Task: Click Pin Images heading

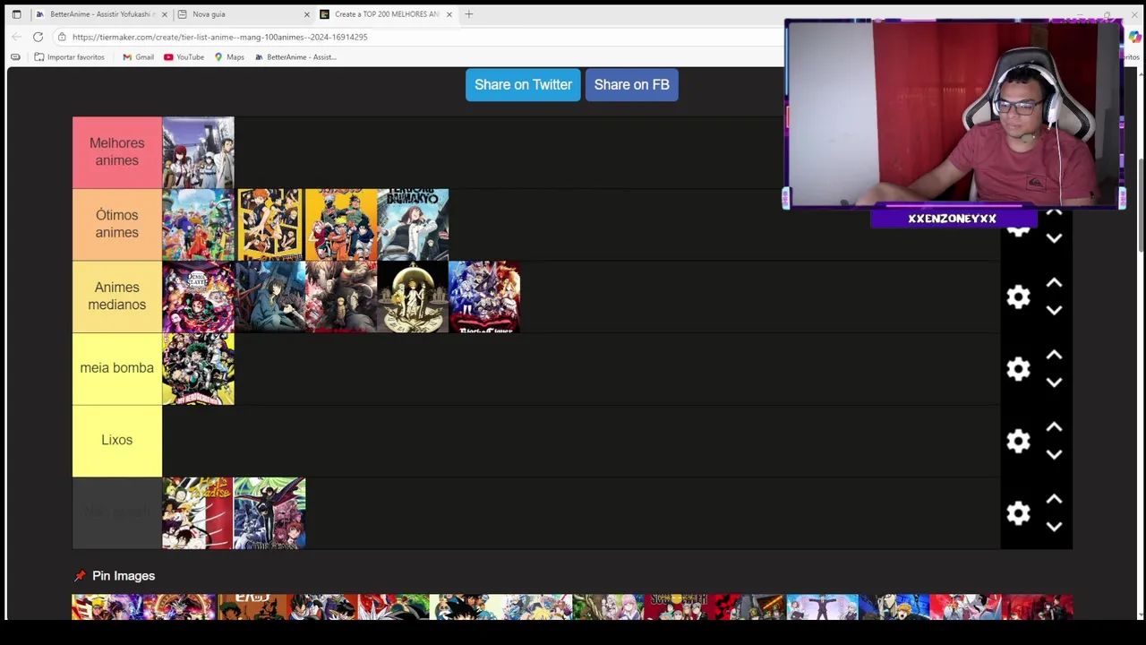Action: 124,576
